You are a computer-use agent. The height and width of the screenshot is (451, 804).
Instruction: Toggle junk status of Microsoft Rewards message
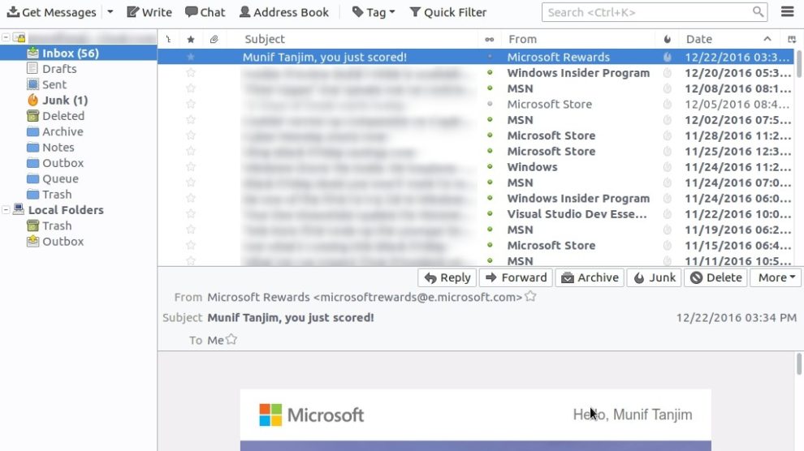(667, 57)
